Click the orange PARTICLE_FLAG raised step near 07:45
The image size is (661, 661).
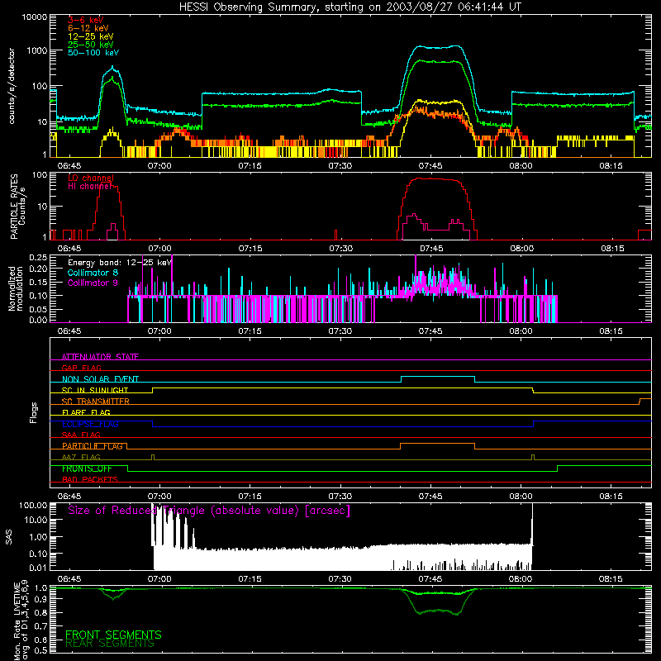437,444
